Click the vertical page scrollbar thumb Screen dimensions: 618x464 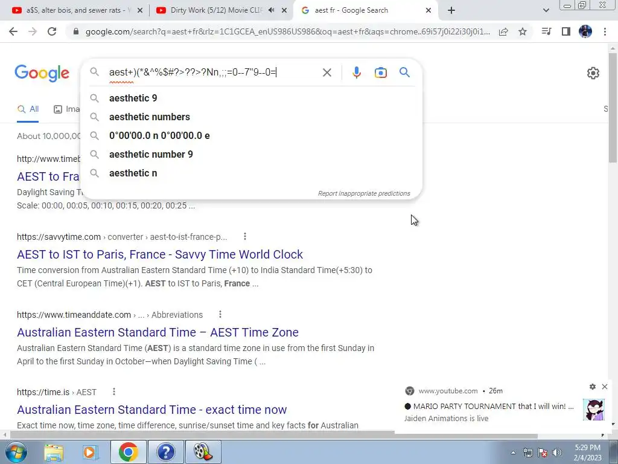click(x=613, y=106)
